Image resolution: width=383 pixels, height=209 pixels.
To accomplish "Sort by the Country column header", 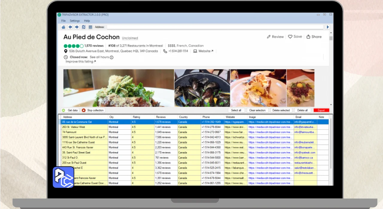I will coord(189,117).
